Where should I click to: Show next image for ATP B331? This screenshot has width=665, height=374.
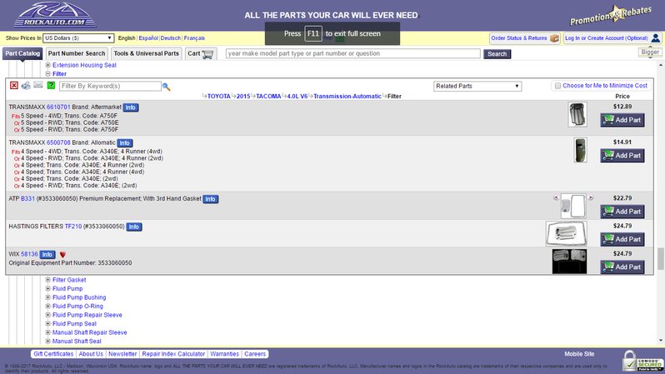(590, 197)
